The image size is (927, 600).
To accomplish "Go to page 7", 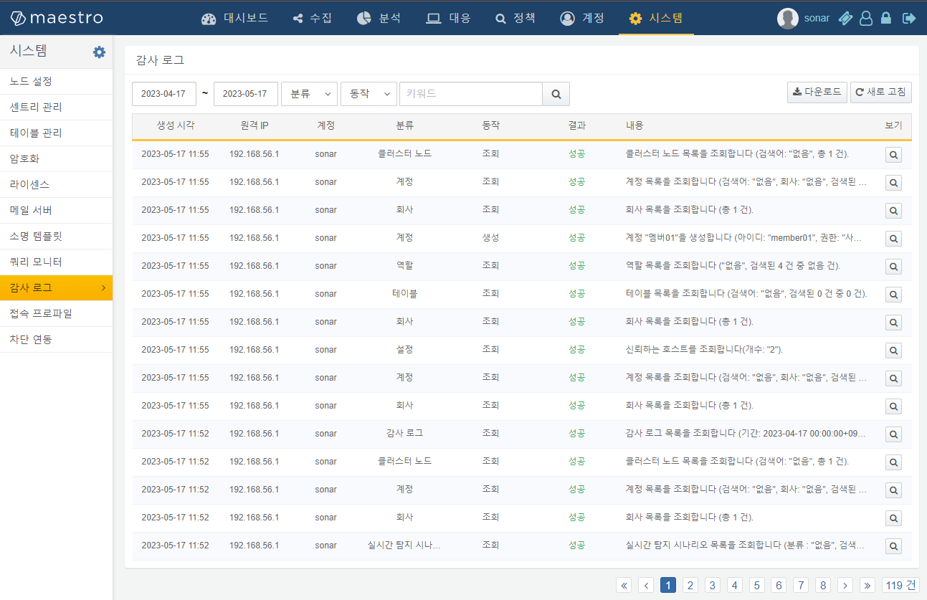I will click(801, 585).
